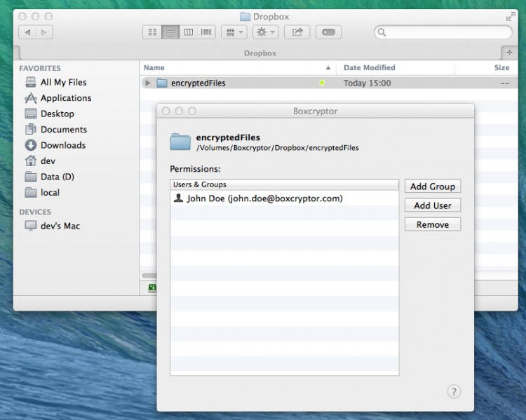Select John Doe in the permissions list
This screenshot has height=420, width=526.
pos(285,198)
